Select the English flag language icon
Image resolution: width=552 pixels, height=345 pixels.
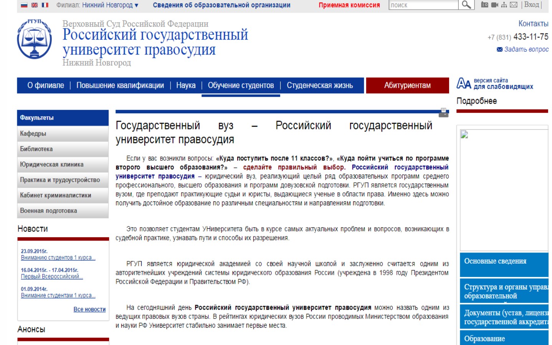(x=35, y=5)
